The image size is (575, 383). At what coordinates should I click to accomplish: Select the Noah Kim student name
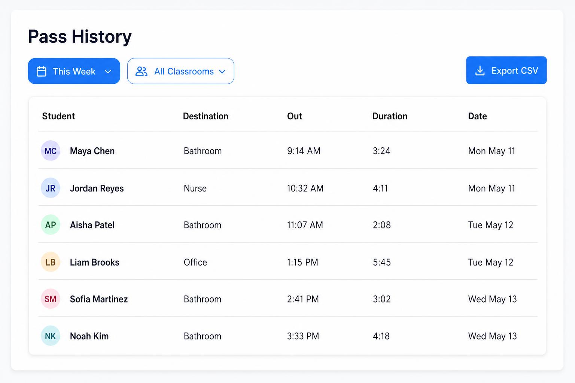89,336
